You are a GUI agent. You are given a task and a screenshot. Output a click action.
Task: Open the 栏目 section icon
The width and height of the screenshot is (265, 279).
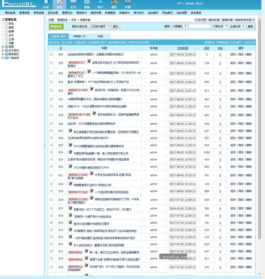(73, 2)
